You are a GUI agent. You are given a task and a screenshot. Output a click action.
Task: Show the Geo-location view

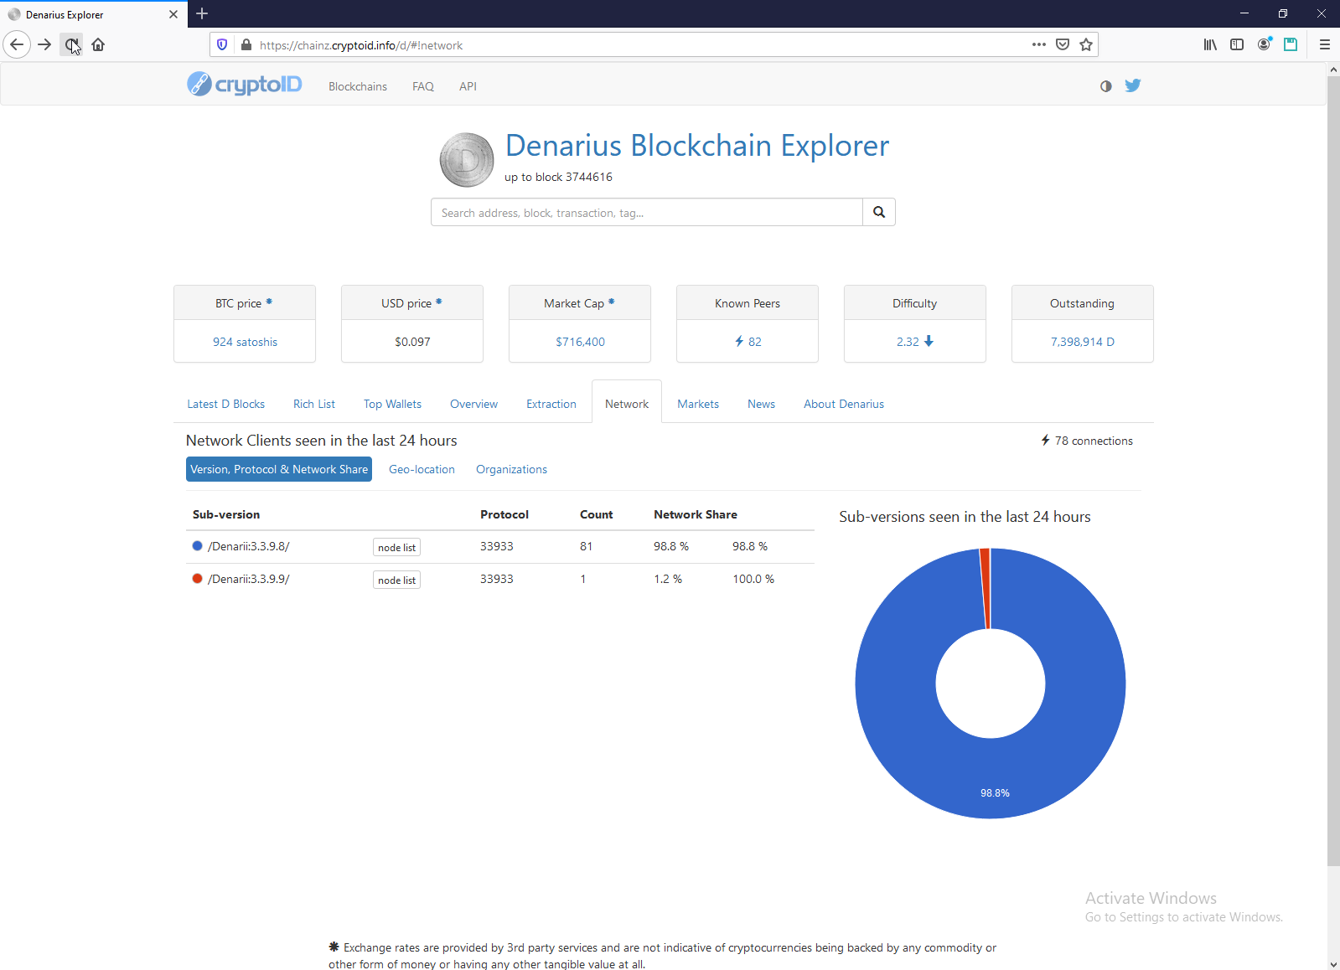[422, 469]
